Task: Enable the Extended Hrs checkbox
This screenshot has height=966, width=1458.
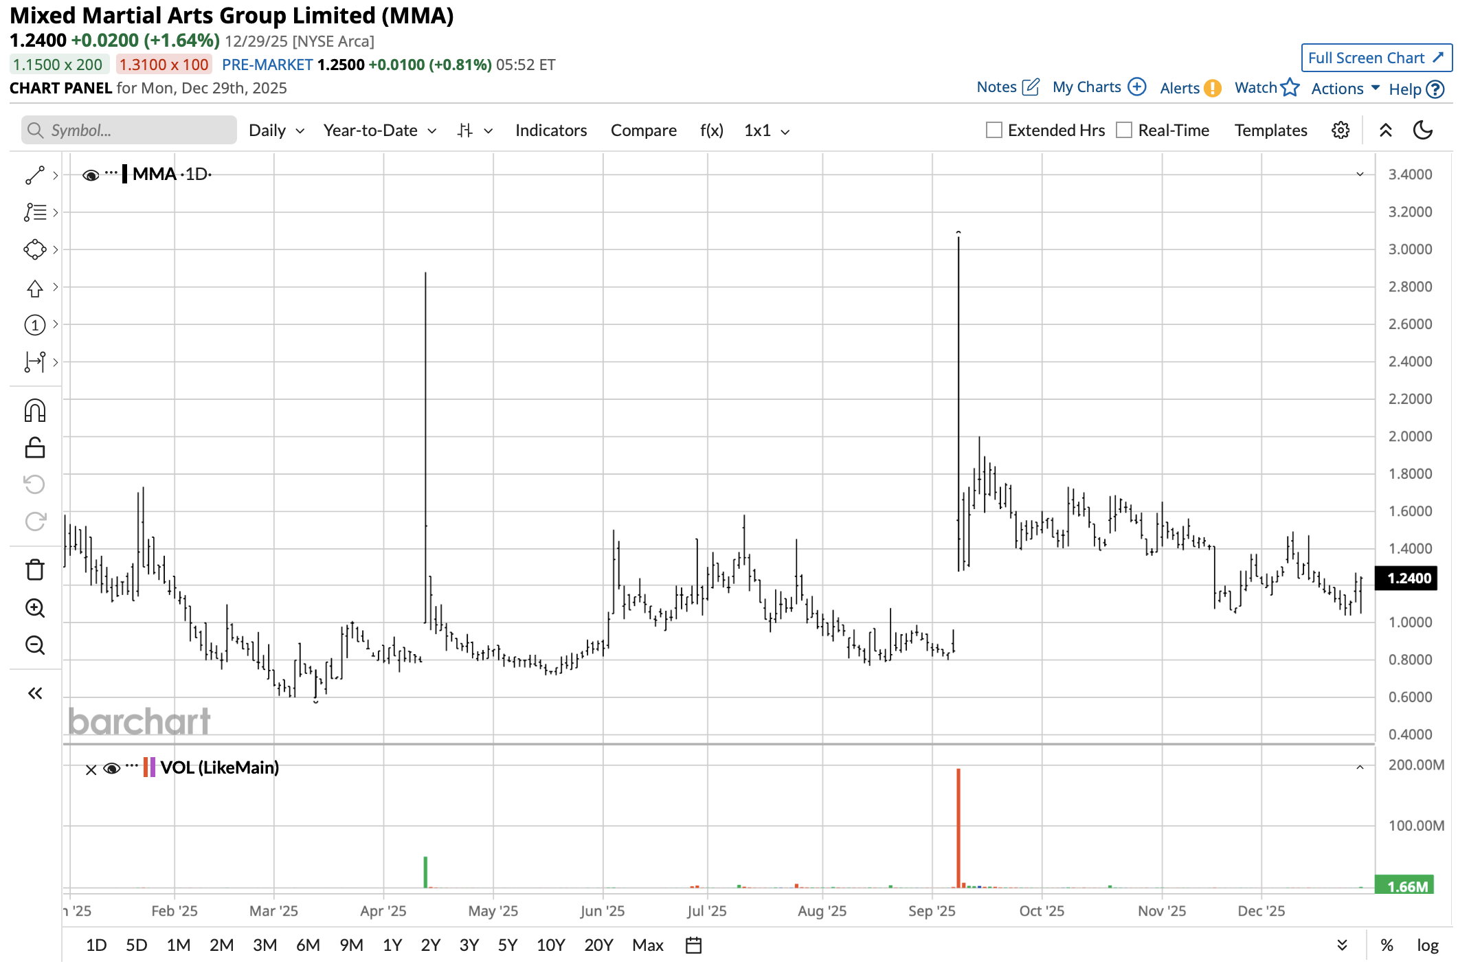Action: point(994,130)
